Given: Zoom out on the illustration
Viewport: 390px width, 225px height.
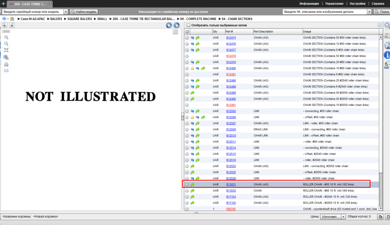Looking at the screenshot, I should pyautogui.click(x=6, y=44).
